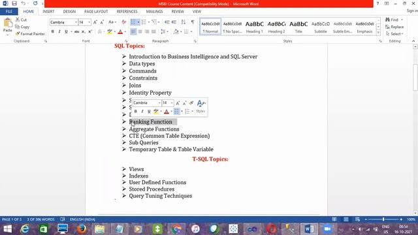This screenshot has width=418, height=235.
Task: Click the Replace command in Editing group
Action: (x=394, y=27)
